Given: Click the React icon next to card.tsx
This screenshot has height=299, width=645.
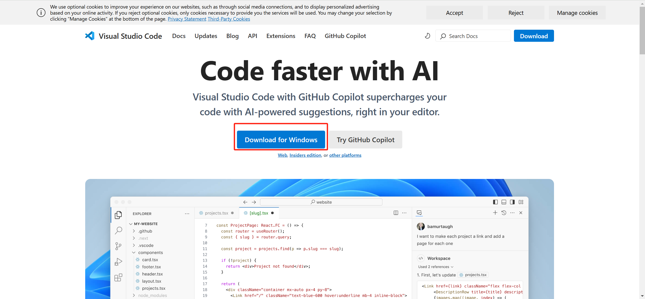Looking at the screenshot, I should coord(138,259).
